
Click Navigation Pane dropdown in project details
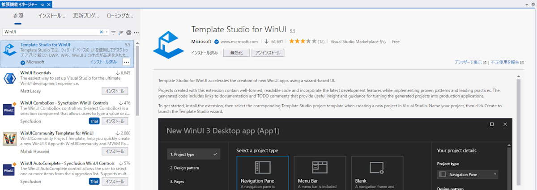tap(468, 174)
